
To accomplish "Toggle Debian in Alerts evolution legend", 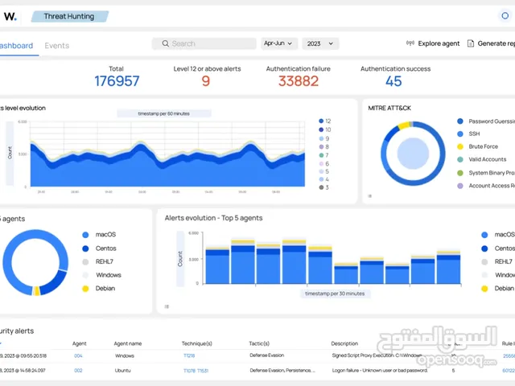I will [x=498, y=289].
